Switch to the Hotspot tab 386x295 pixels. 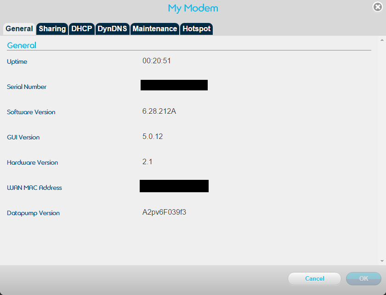[x=196, y=28]
